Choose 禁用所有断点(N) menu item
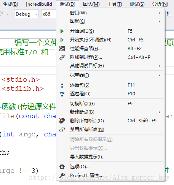Image resolution: width=174 pixels, height=185 pixels. point(110,130)
